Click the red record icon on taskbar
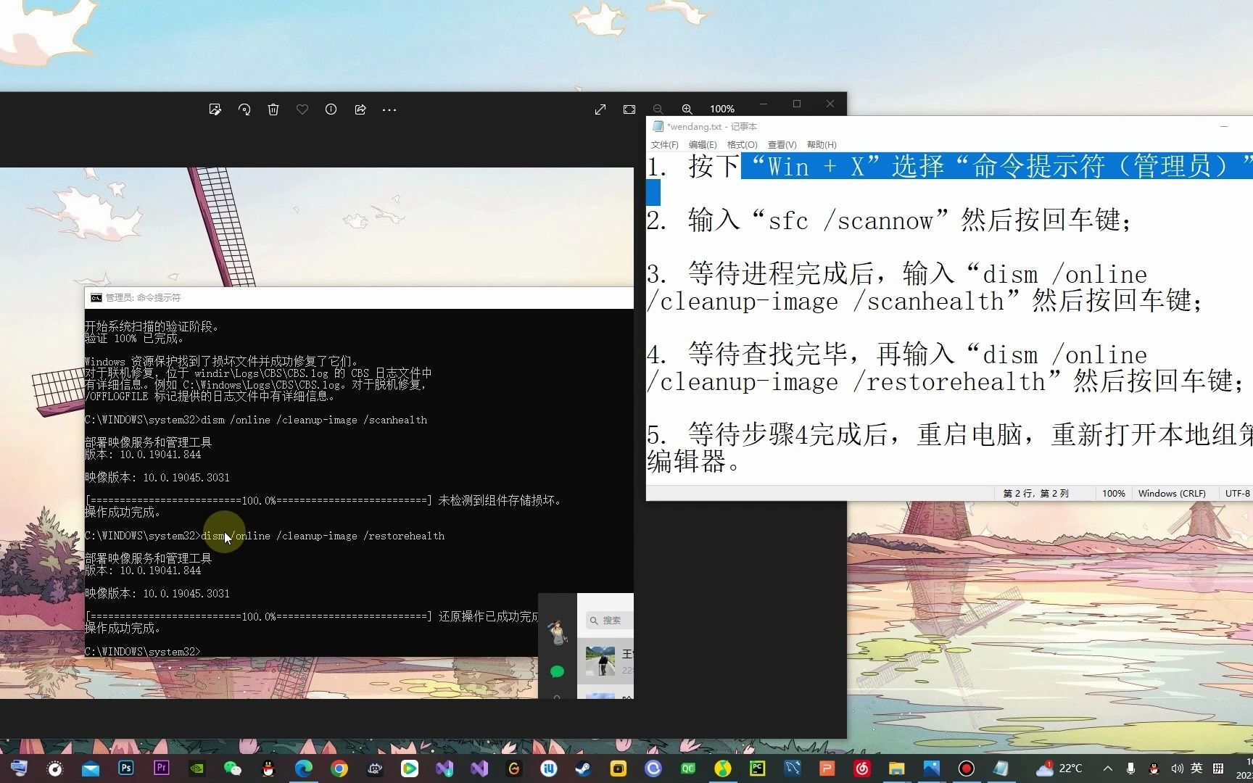This screenshot has width=1253, height=783. (967, 768)
